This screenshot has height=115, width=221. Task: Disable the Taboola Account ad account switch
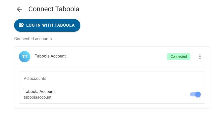coord(195,94)
